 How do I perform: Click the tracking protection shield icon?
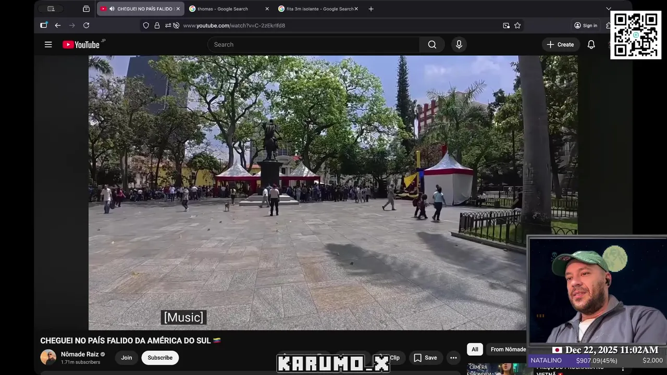tap(146, 26)
